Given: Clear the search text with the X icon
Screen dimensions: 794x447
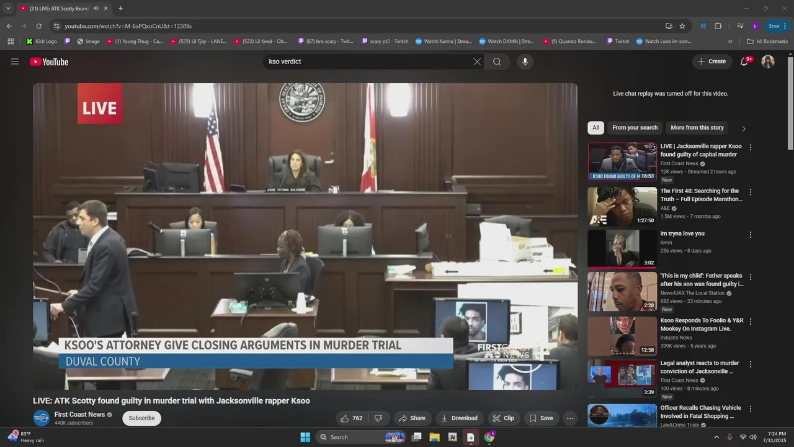Looking at the screenshot, I should pos(477,61).
